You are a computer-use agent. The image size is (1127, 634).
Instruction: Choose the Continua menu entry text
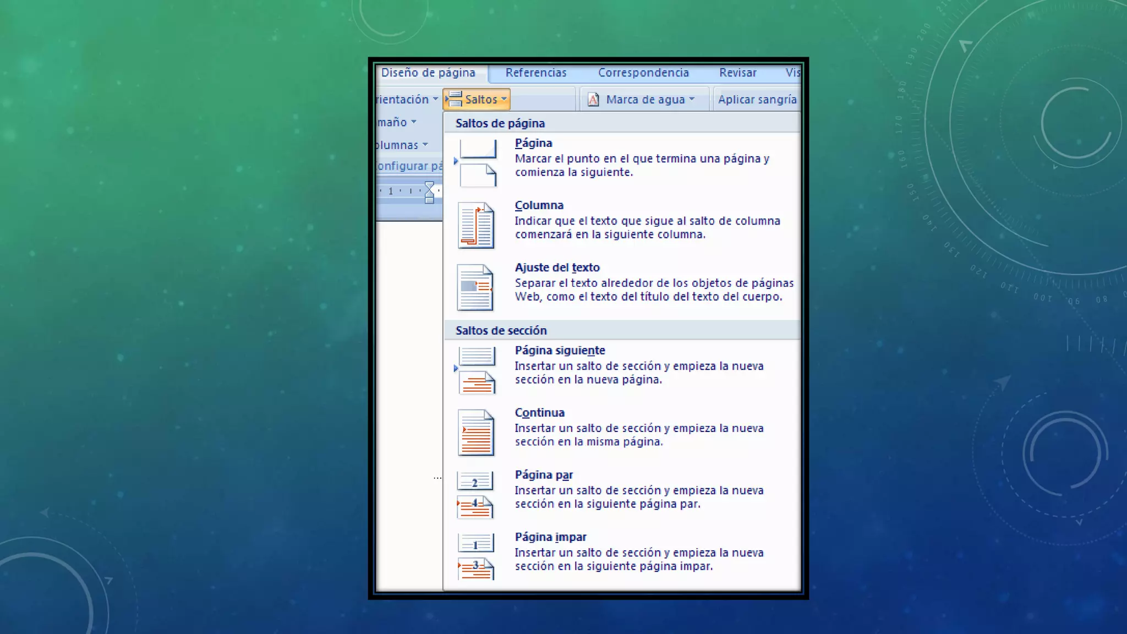point(539,413)
